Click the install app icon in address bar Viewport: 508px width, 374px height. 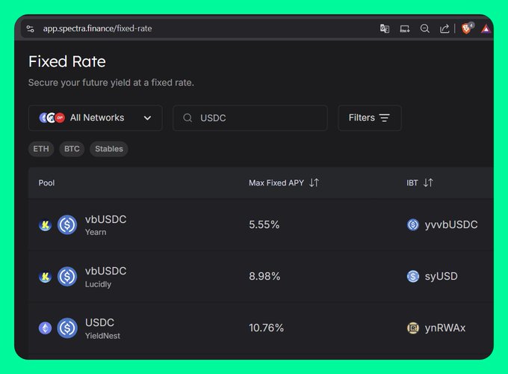405,29
